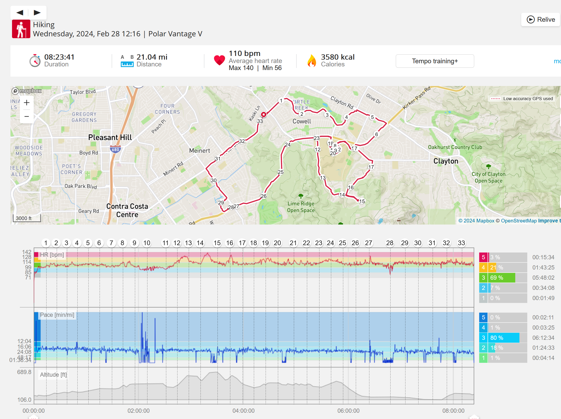Screen dimensions: 561x419
Task: Click the Mapbox logo on map
Action: [27, 91]
